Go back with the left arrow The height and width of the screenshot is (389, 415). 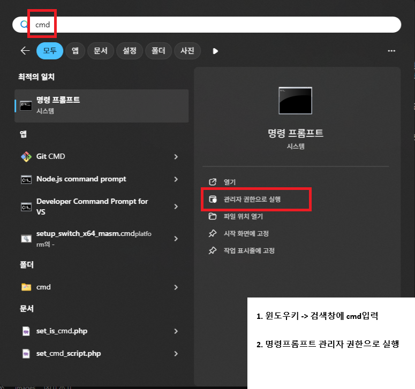click(x=25, y=50)
